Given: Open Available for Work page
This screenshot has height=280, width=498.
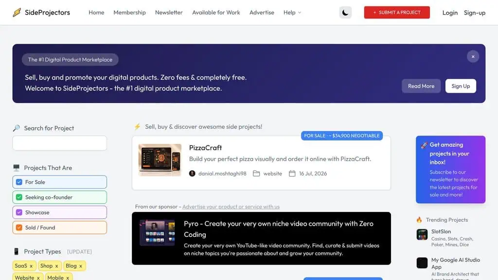Looking at the screenshot, I should pos(216,12).
